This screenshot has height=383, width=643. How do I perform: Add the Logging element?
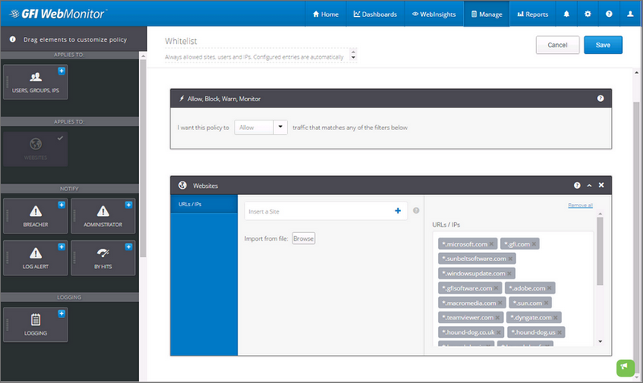62,313
